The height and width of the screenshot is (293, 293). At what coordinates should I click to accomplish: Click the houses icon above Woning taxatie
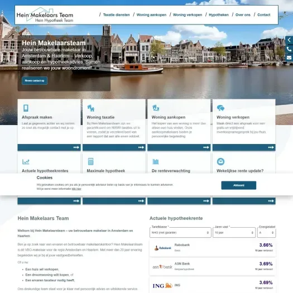click(91, 108)
